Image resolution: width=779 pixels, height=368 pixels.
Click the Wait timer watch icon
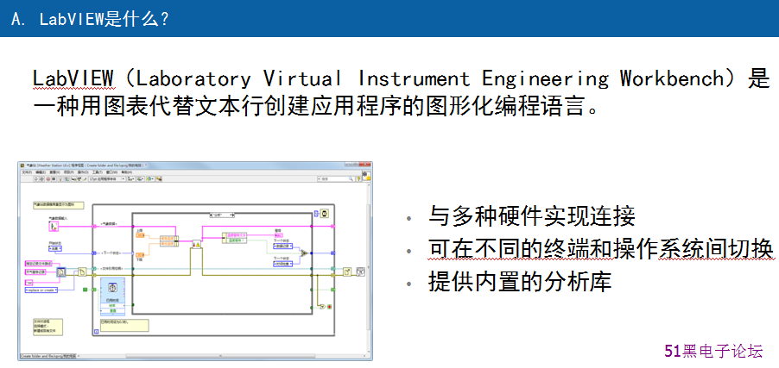[x=324, y=213]
